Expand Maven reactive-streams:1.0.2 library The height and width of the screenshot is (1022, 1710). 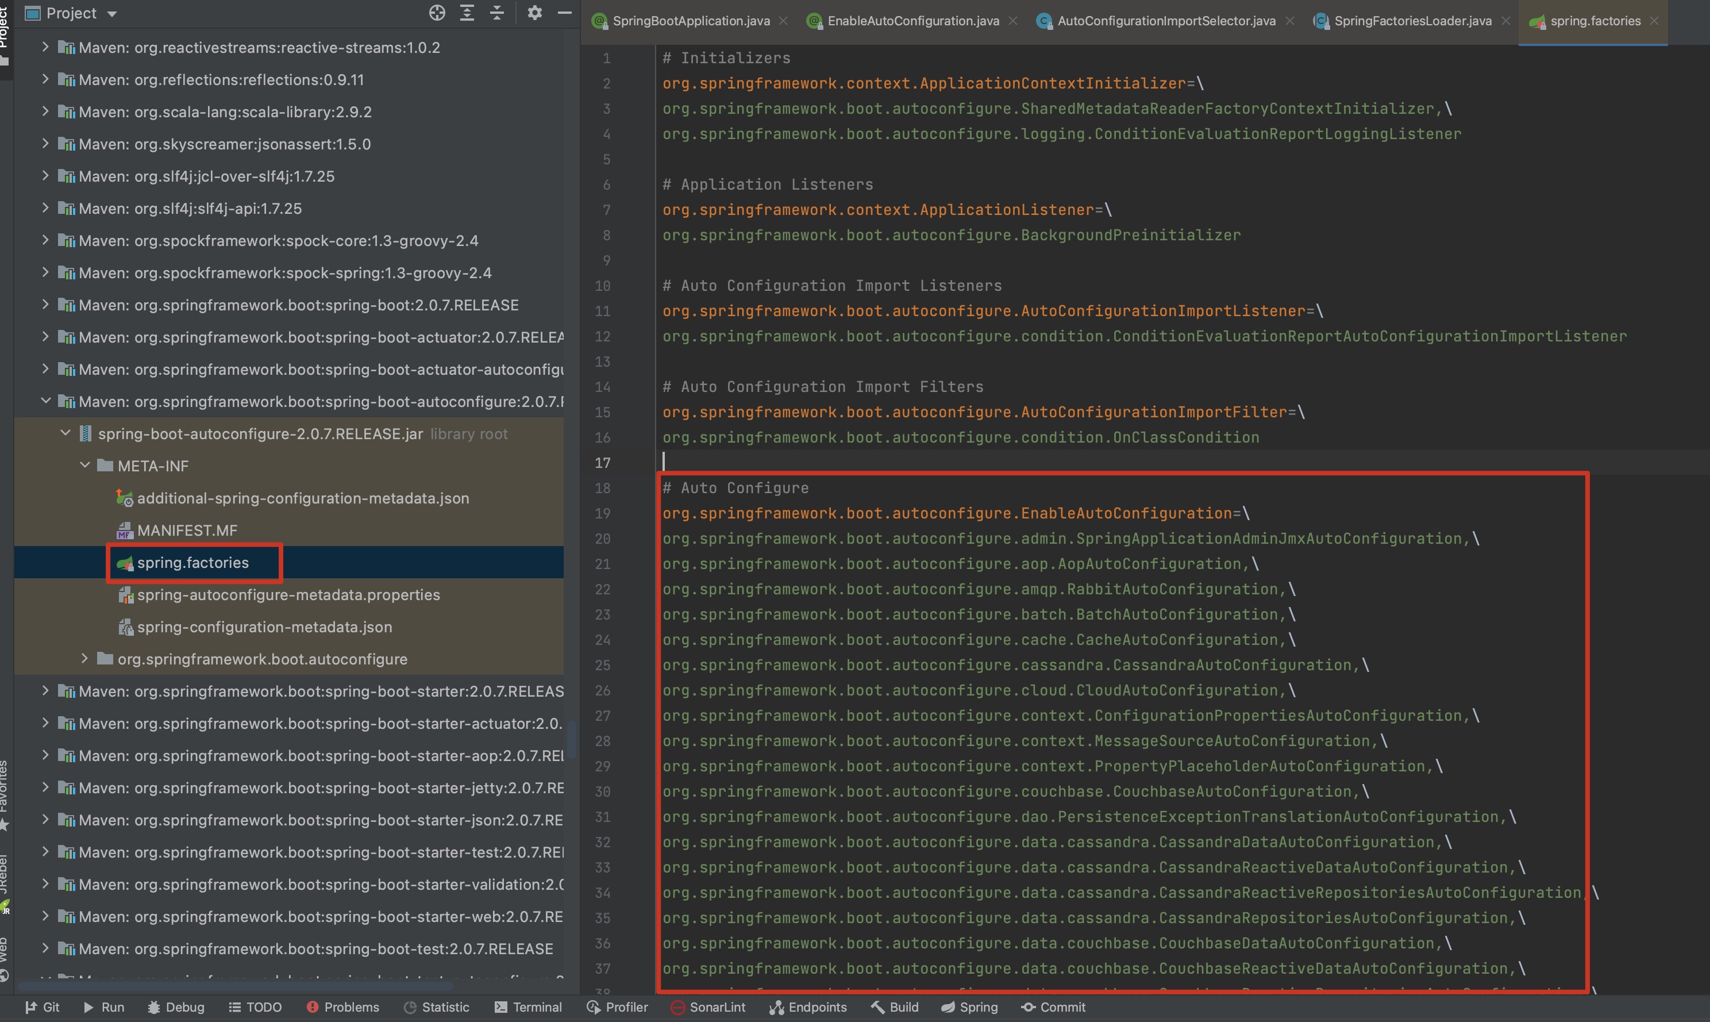(x=45, y=47)
